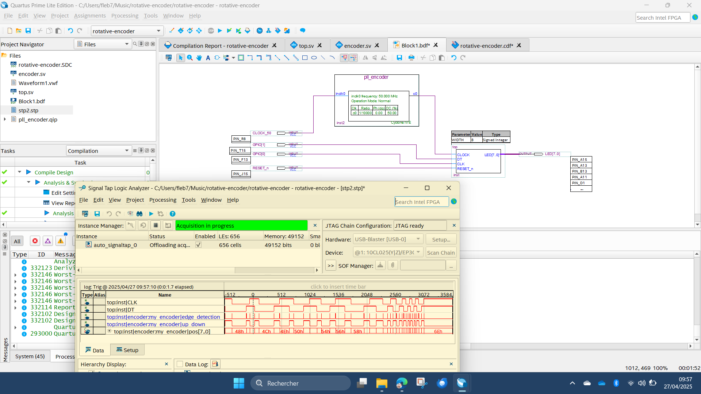The width and height of the screenshot is (701, 394).
Task: Switch to the encoder.sv tab
Action: pos(357,46)
